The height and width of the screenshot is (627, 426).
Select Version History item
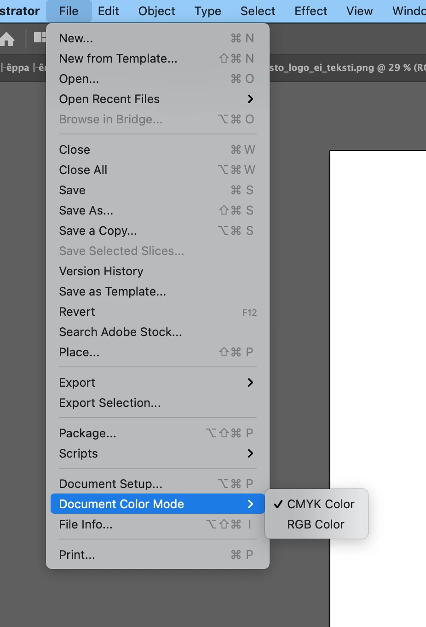coord(158,271)
